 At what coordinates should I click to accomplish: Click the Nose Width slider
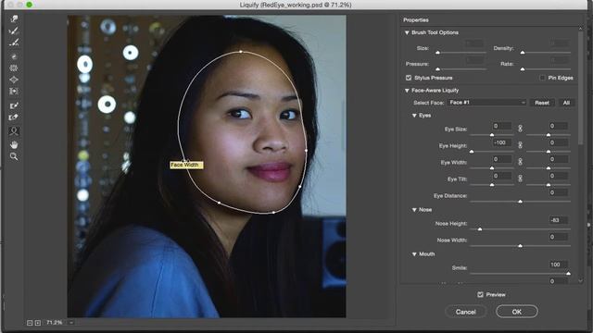[x=520, y=246]
